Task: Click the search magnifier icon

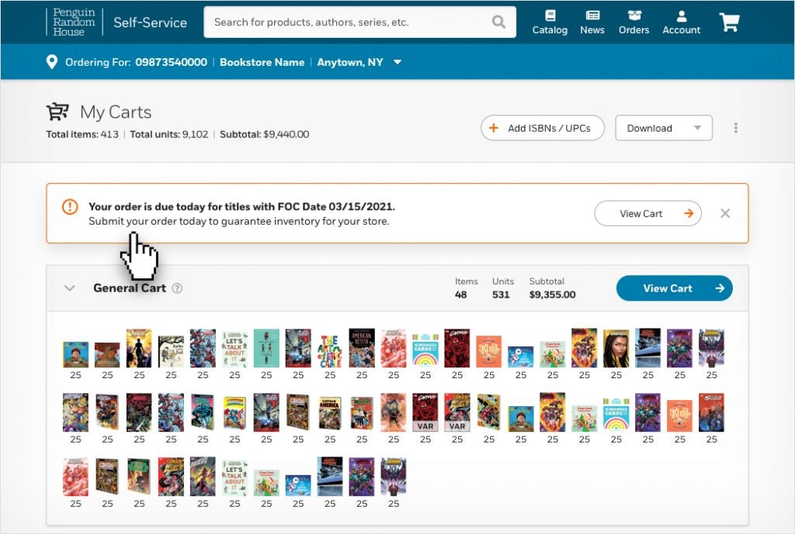Action: pyautogui.click(x=499, y=22)
